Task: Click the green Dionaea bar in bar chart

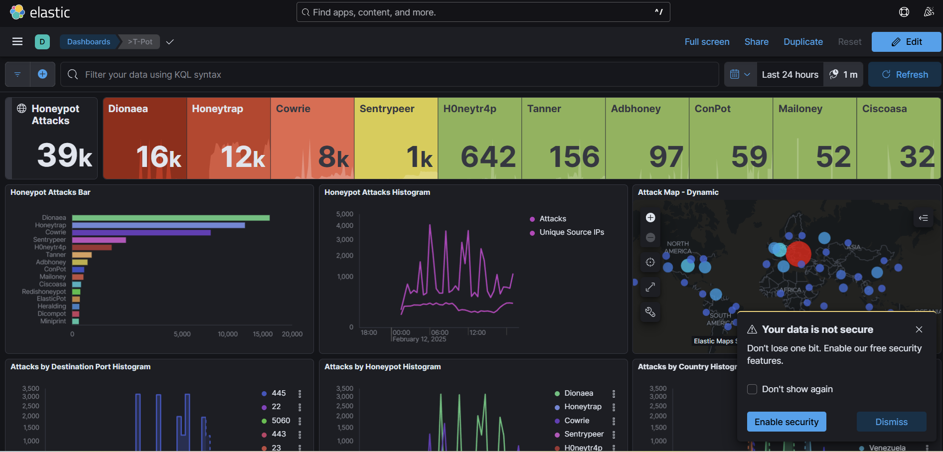Action: pyautogui.click(x=170, y=218)
